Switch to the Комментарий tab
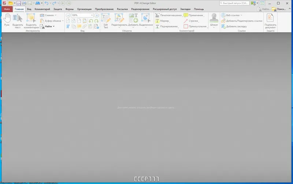Image resolution: width=293 pixels, height=184 pixels. [42, 9]
